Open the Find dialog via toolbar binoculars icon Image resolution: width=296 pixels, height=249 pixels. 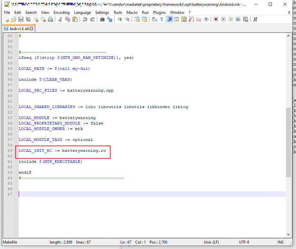(x=102, y=19)
